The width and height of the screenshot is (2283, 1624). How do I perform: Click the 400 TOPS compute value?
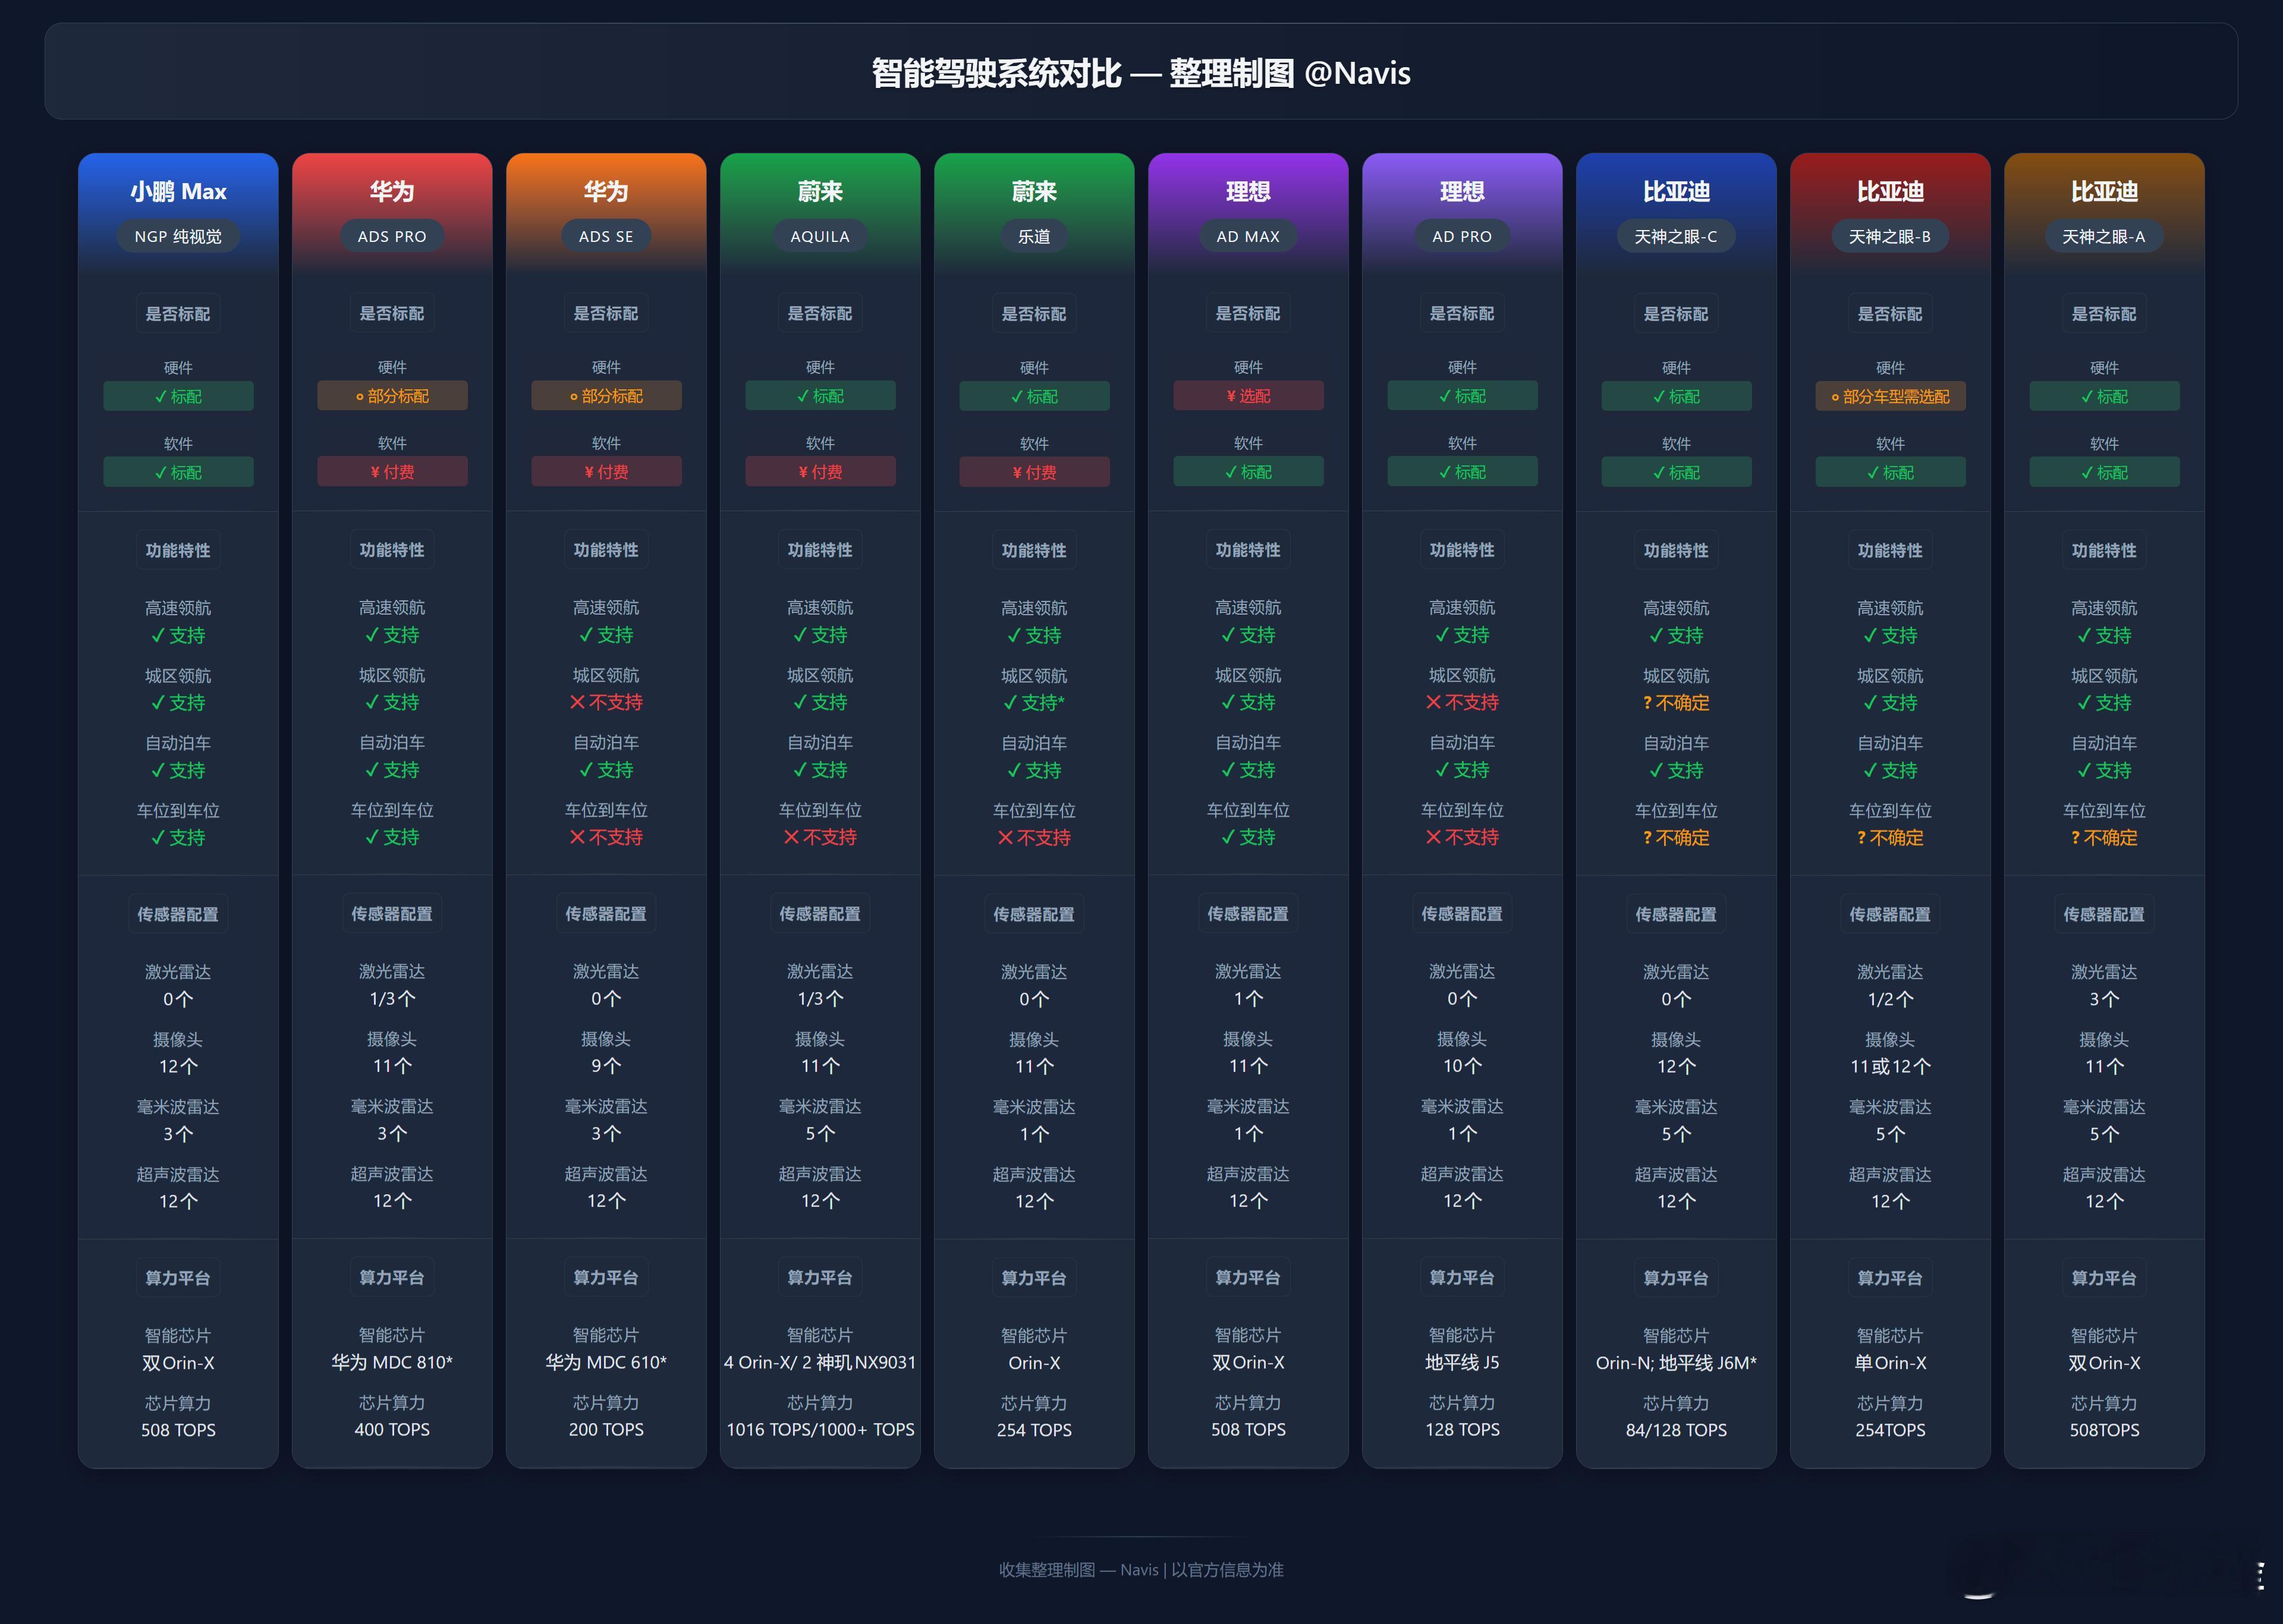click(392, 1430)
